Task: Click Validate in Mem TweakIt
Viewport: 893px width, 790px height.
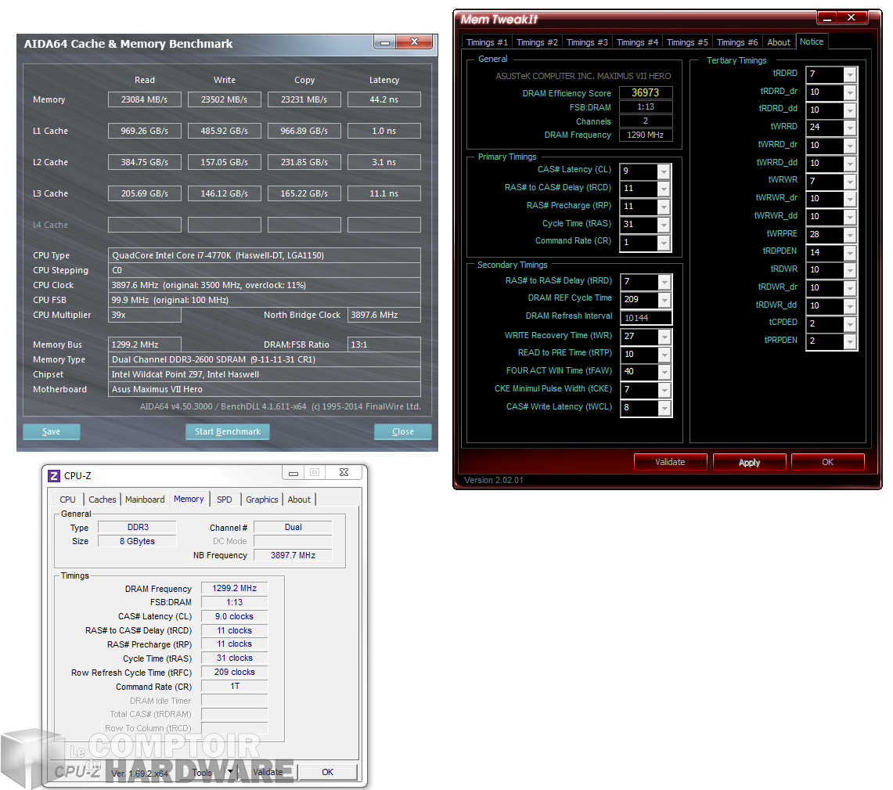Action: 670,462
